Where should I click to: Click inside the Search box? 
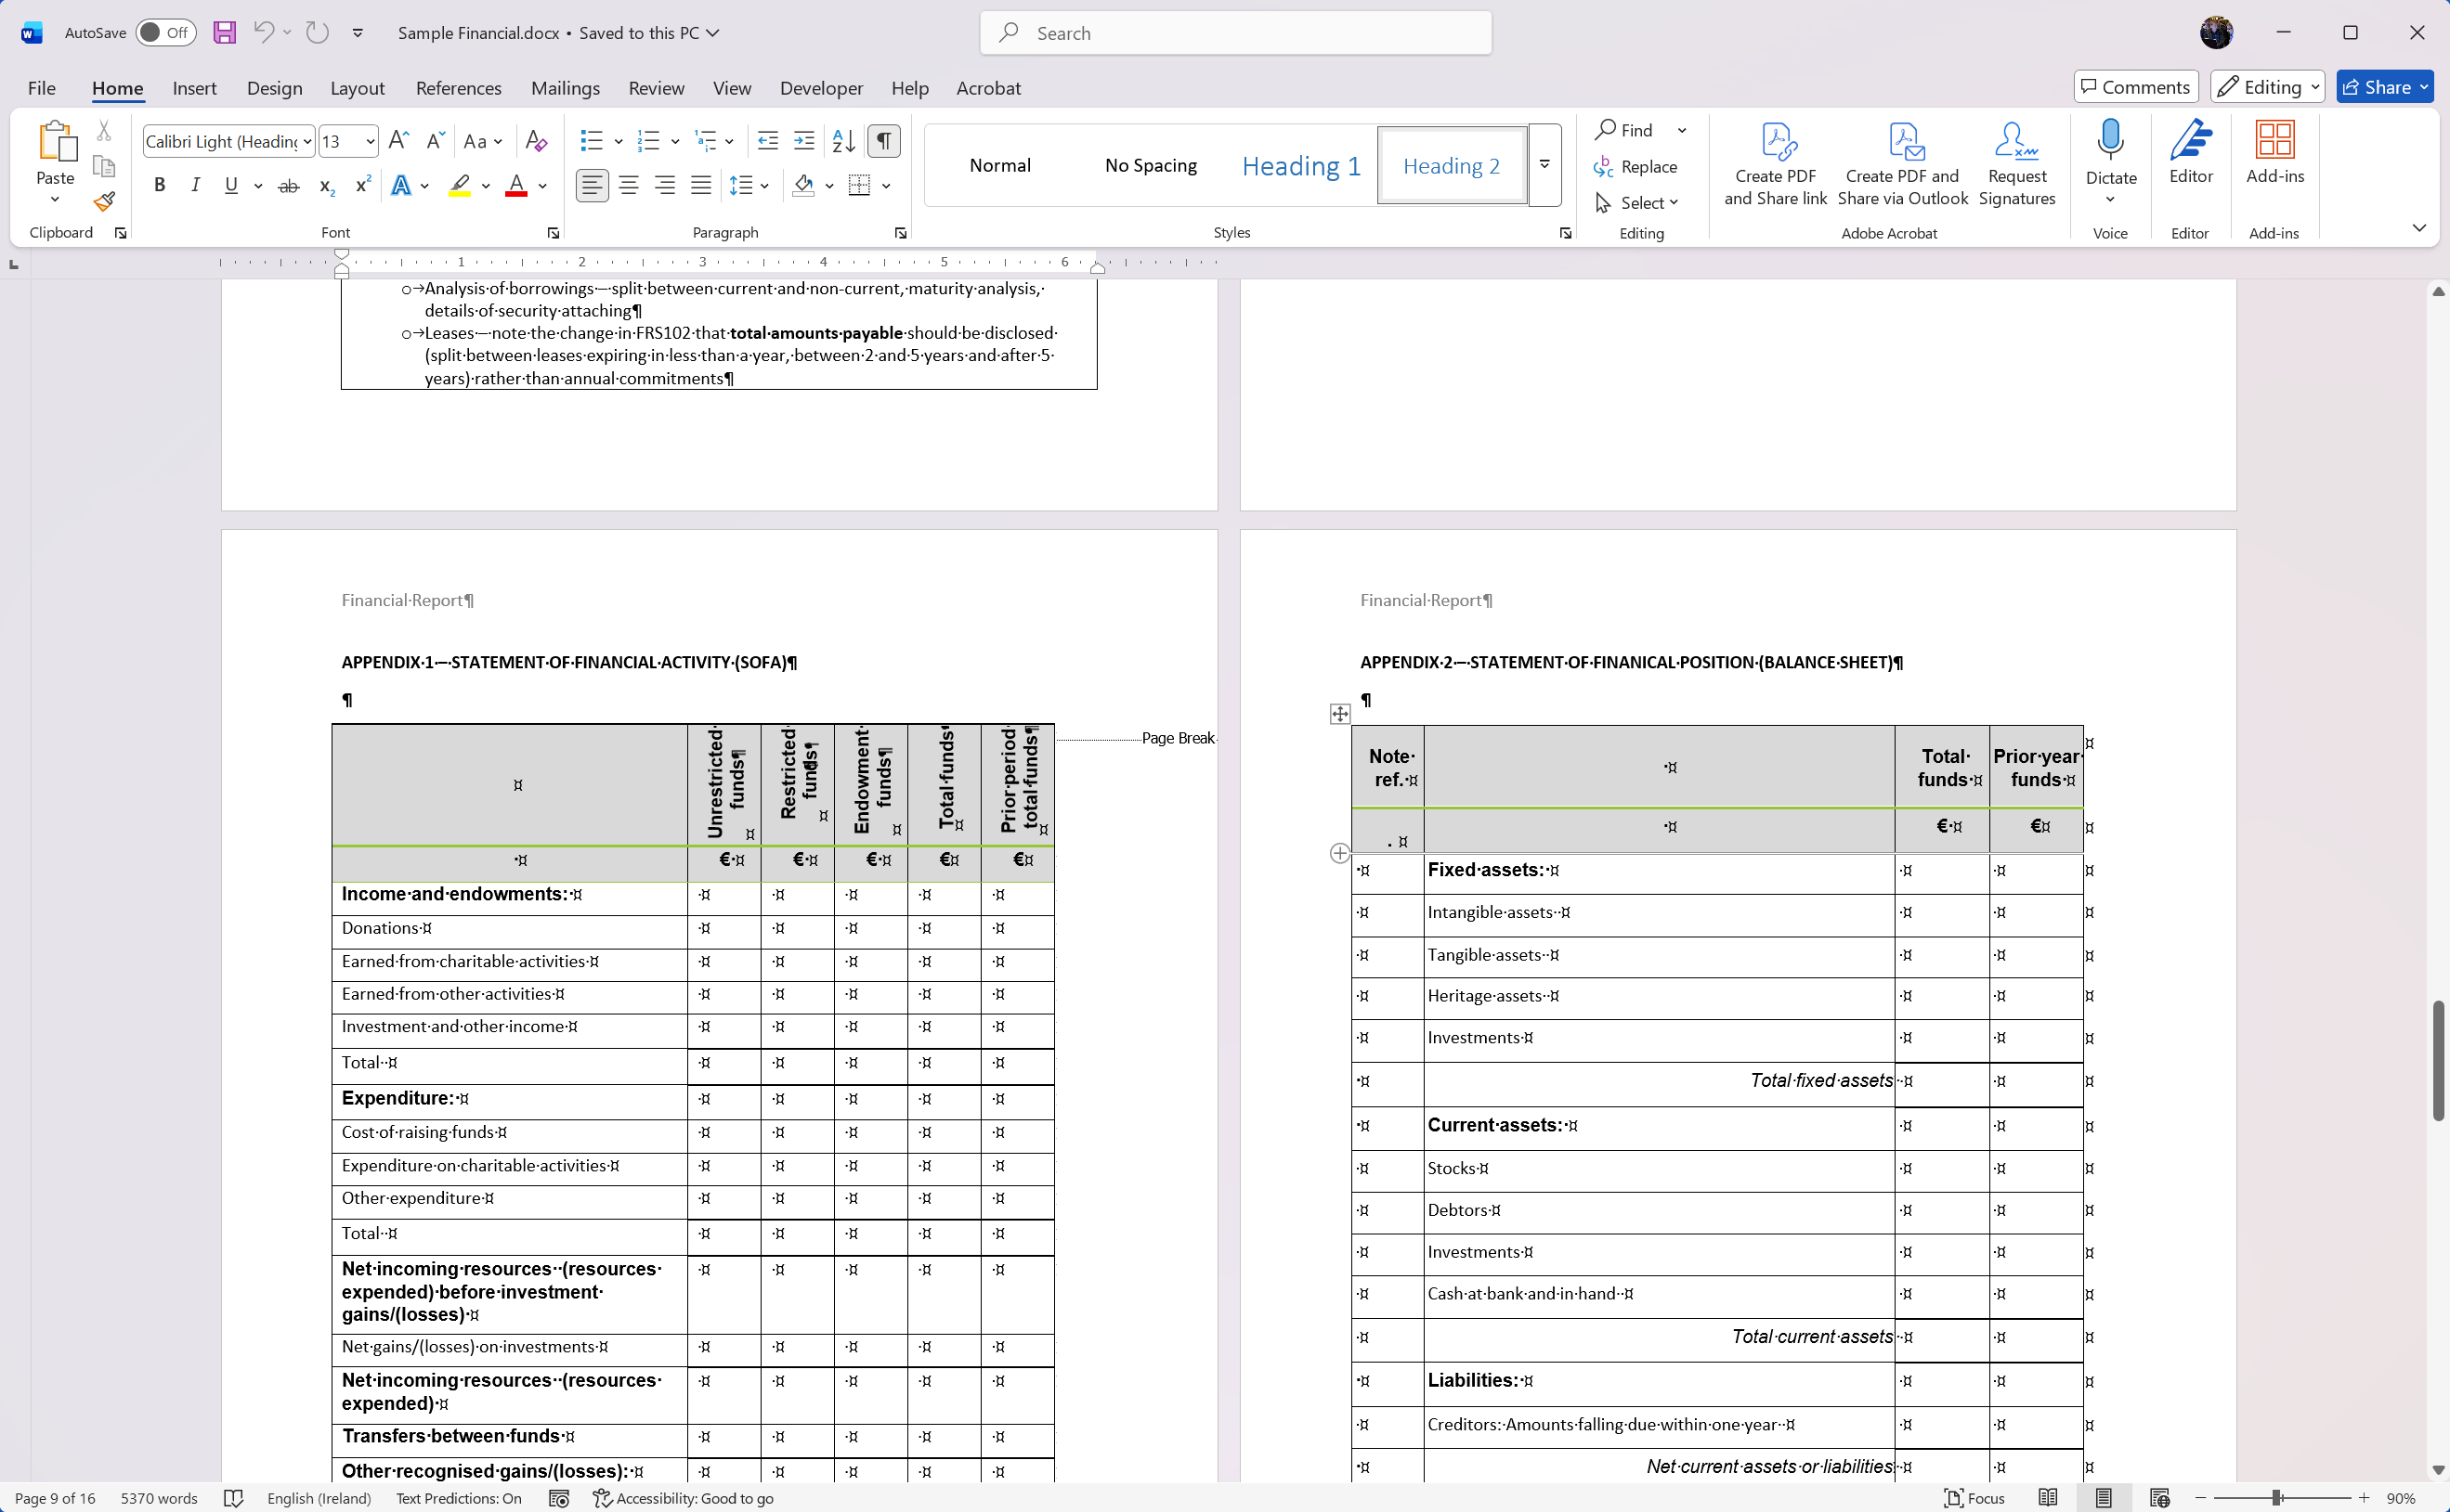coord(1234,32)
